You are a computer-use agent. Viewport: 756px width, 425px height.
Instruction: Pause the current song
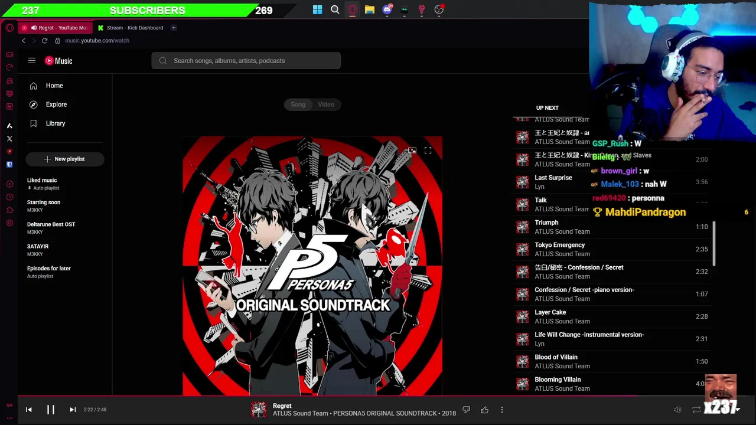tap(51, 409)
